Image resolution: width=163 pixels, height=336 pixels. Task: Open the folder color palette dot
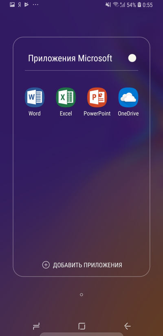[132, 58]
